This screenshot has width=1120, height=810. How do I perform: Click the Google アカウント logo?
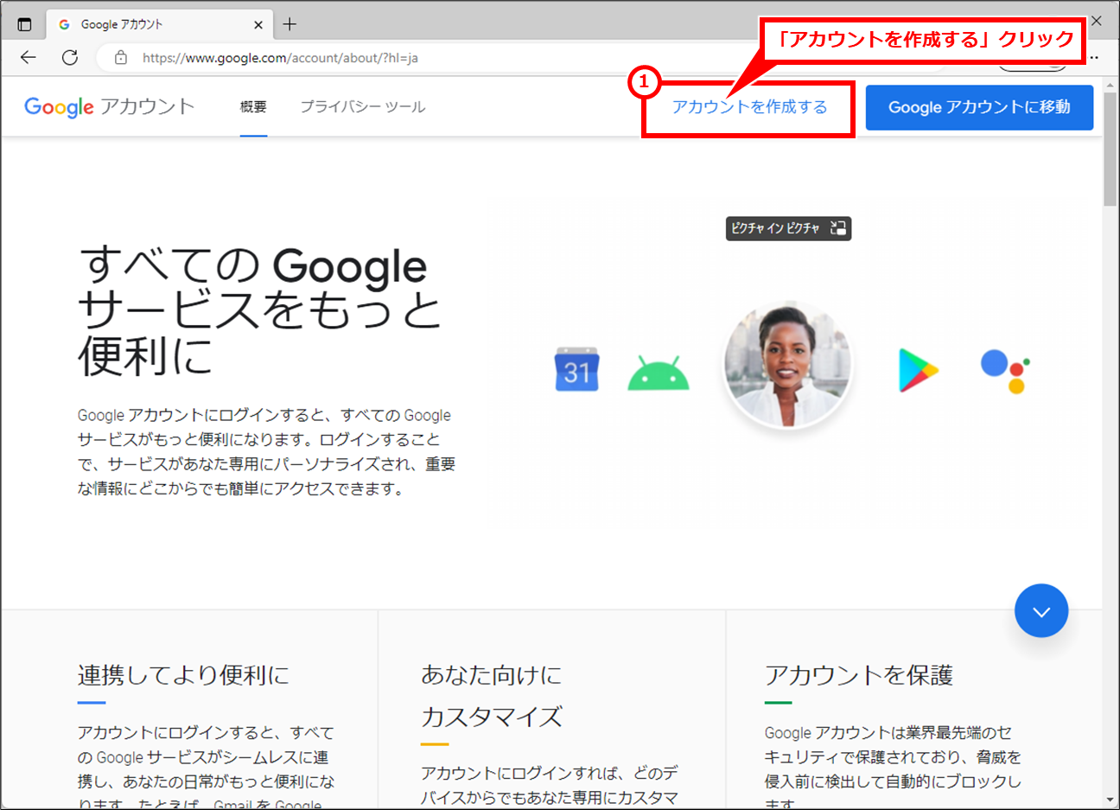110,106
